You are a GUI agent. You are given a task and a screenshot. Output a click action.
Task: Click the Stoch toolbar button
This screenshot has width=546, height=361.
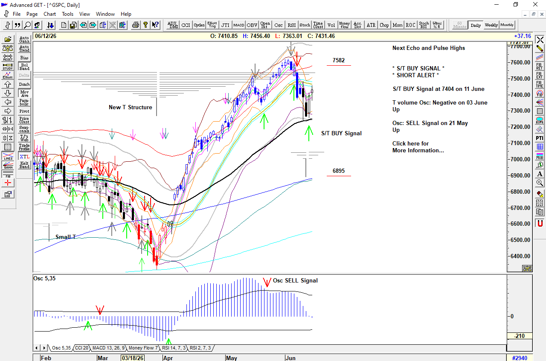(x=305, y=25)
